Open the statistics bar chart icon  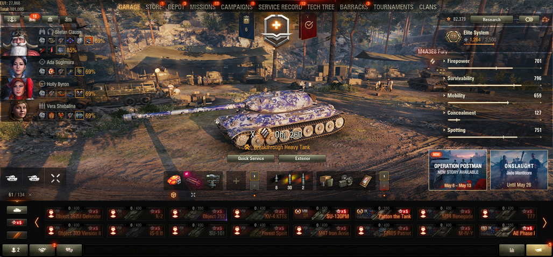click(512, 250)
